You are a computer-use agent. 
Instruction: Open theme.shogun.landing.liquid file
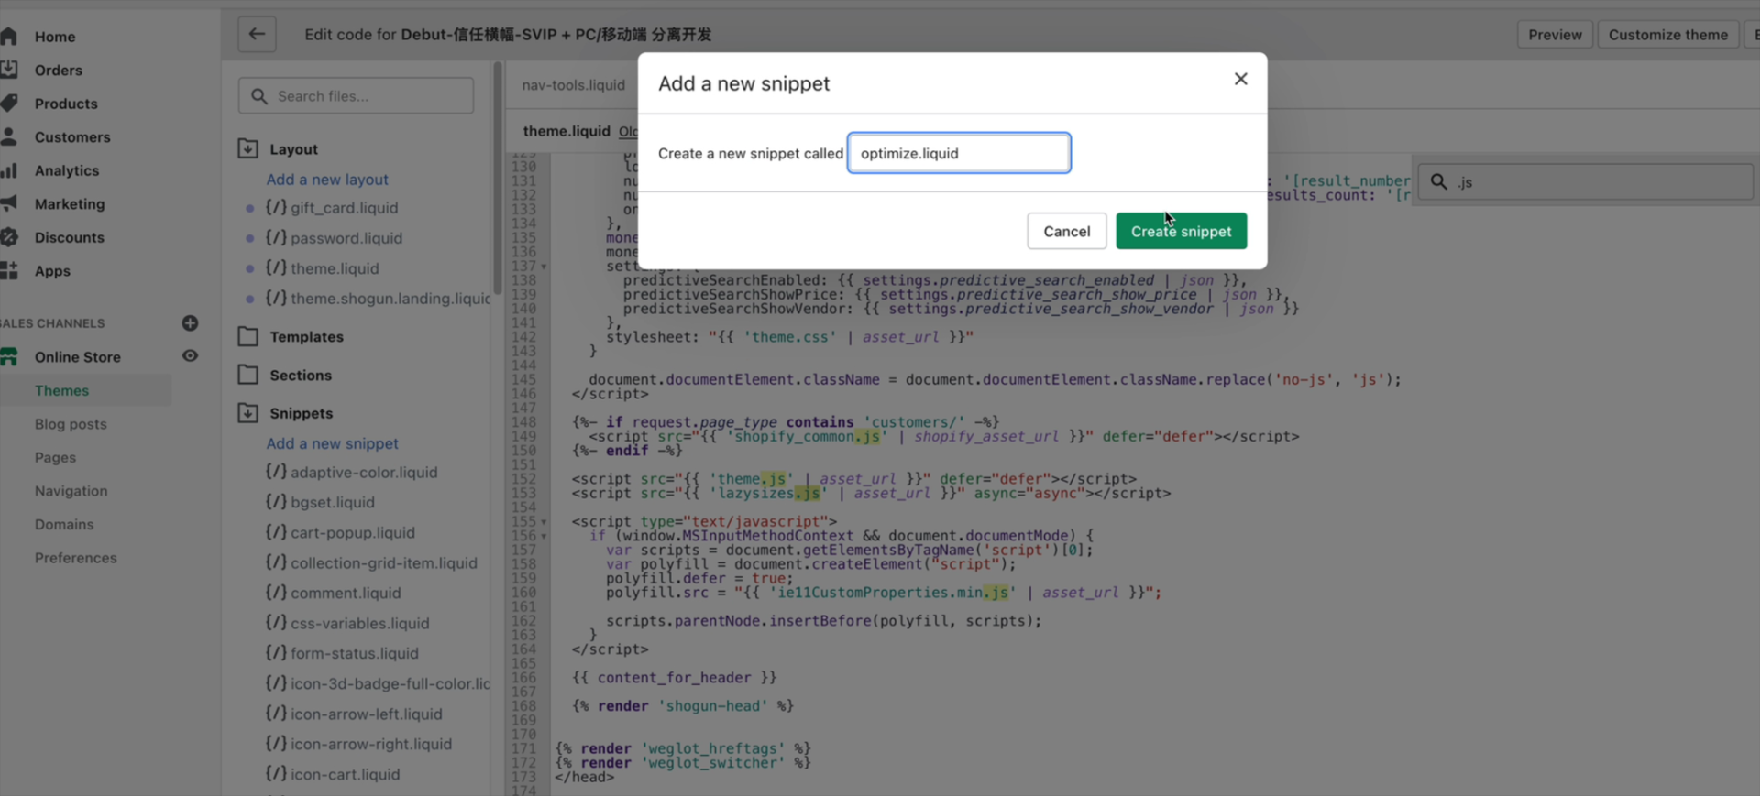coord(390,299)
